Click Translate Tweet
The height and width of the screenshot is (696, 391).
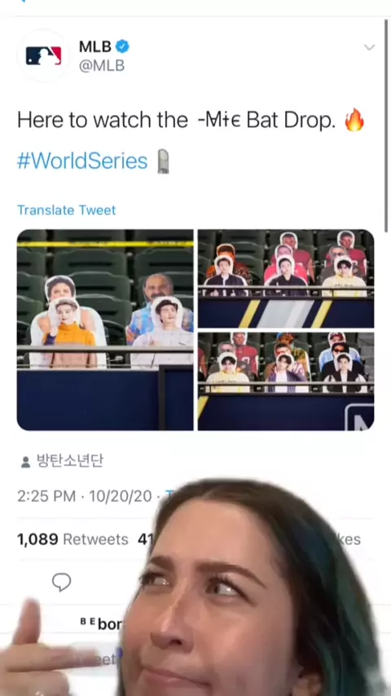[67, 210]
